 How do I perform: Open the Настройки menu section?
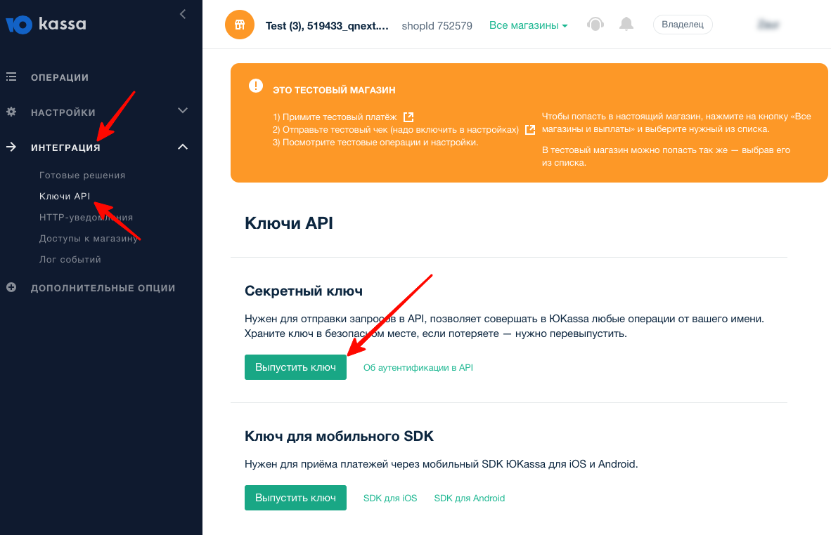coord(63,112)
